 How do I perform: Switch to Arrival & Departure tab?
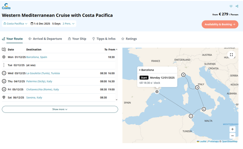[45, 39]
